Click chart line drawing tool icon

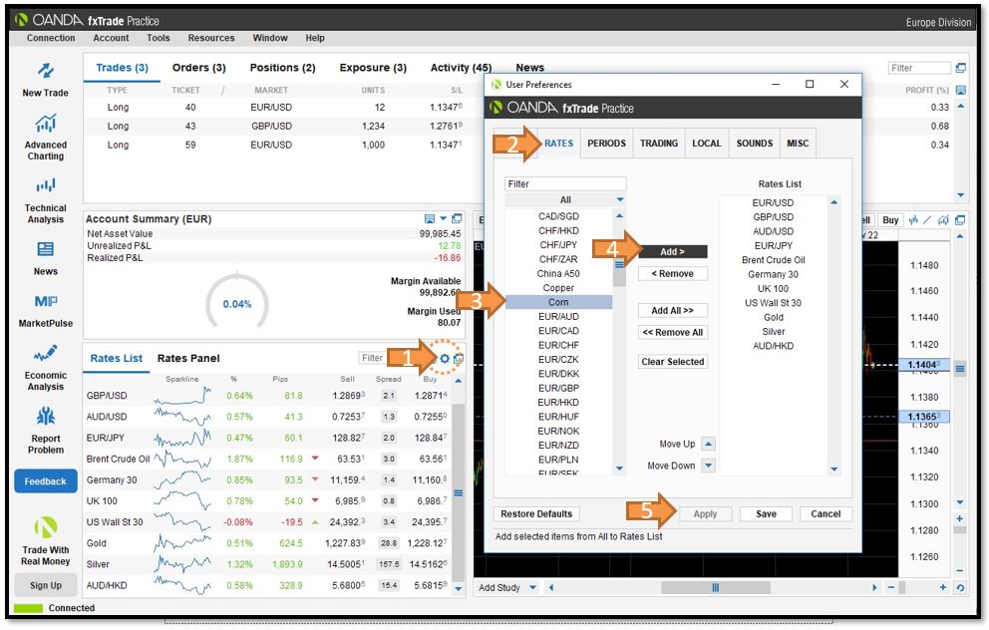926,220
